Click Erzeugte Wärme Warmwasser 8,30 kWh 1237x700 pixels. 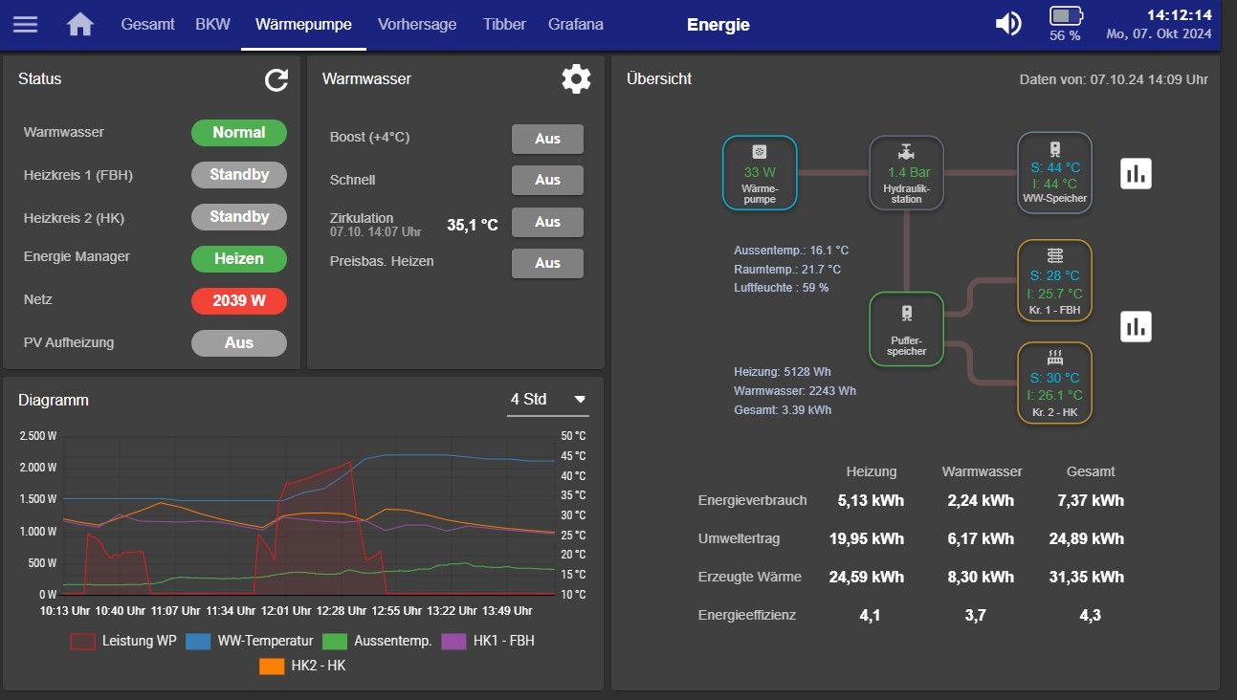click(x=981, y=577)
